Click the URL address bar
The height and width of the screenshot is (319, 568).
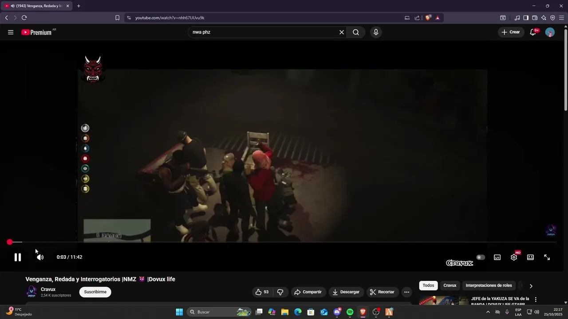coord(266,18)
